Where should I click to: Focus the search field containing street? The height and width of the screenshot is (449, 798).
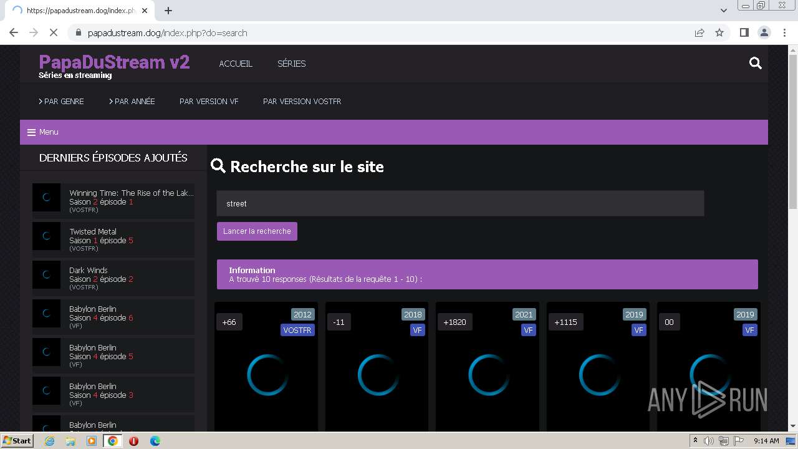coord(460,203)
